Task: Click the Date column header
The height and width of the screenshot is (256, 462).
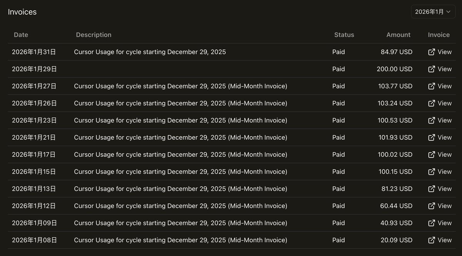Action: (21, 35)
